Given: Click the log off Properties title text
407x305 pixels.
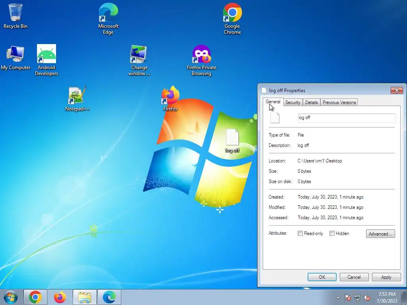Looking at the screenshot, I should point(287,91).
